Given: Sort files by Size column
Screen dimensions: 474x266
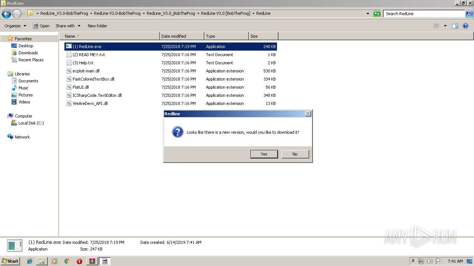Looking at the screenshot, I should click(263, 36).
